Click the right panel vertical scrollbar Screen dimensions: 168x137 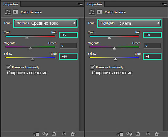(x=165, y=74)
